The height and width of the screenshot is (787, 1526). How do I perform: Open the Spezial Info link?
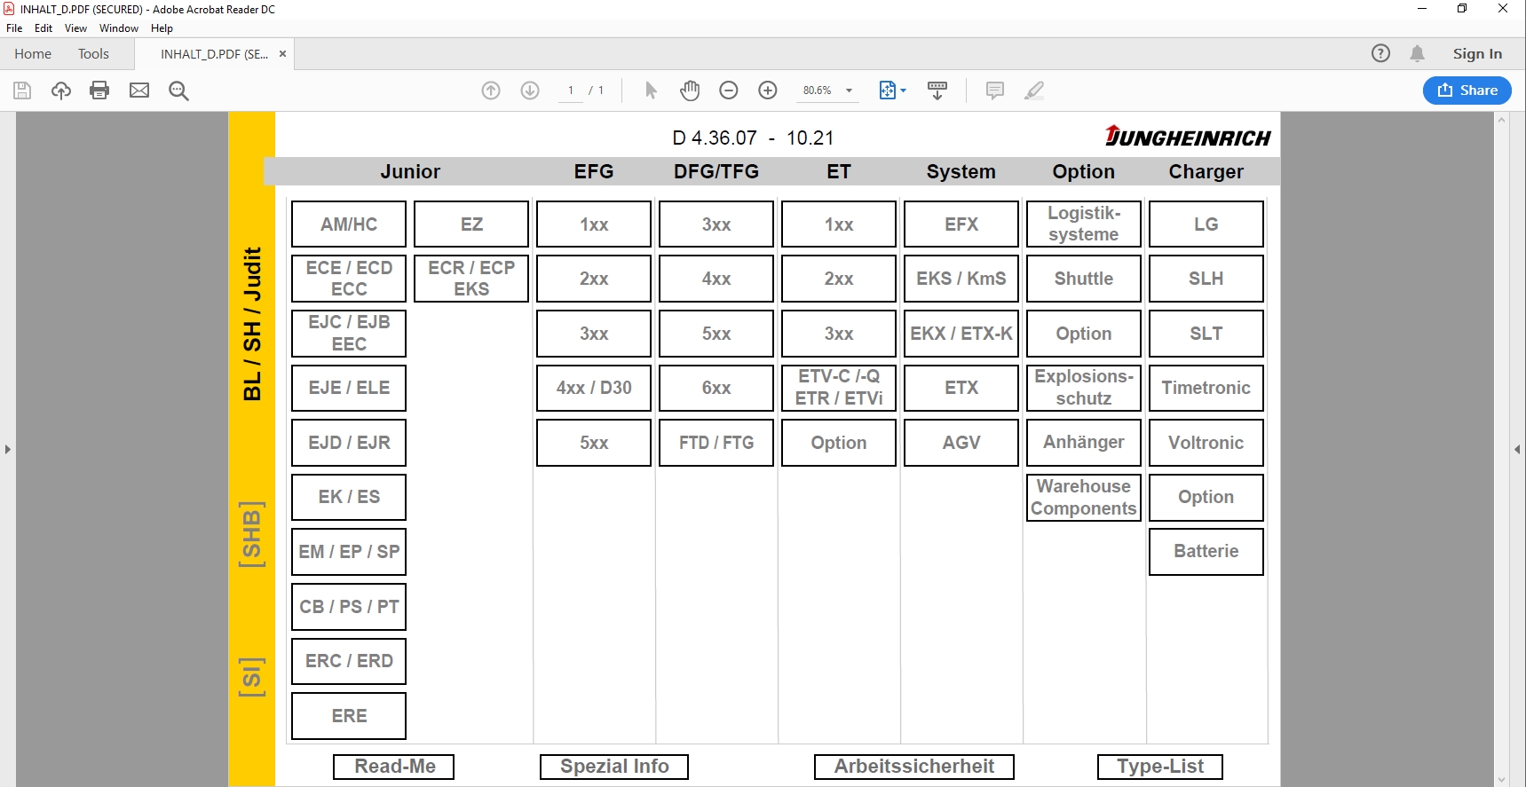pyautogui.click(x=614, y=767)
